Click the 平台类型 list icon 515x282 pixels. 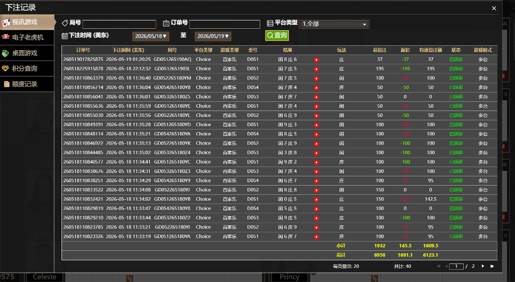point(270,23)
